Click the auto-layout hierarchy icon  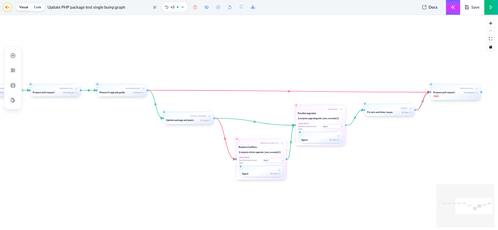pos(253,7)
